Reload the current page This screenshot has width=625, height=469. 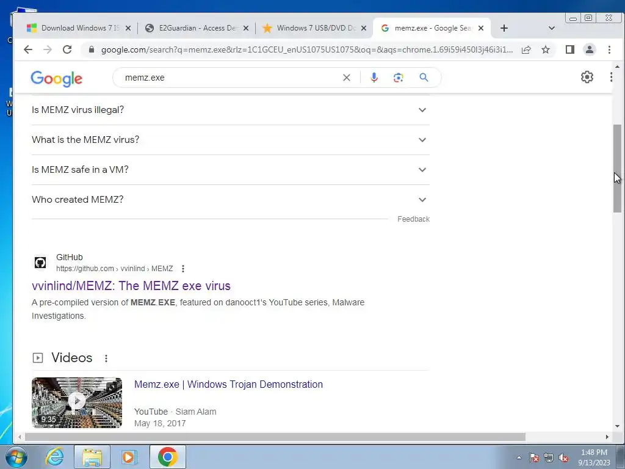click(67, 49)
